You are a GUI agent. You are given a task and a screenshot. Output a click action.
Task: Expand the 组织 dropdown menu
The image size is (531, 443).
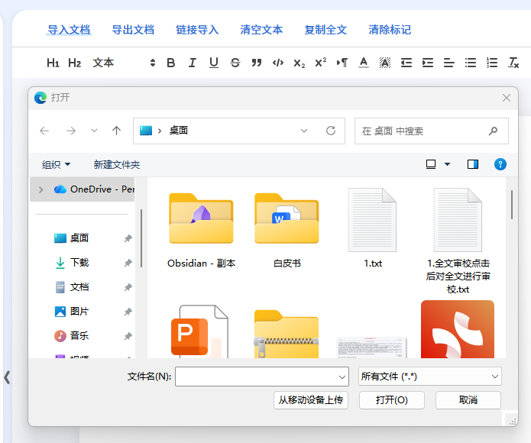pyautogui.click(x=57, y=164)
